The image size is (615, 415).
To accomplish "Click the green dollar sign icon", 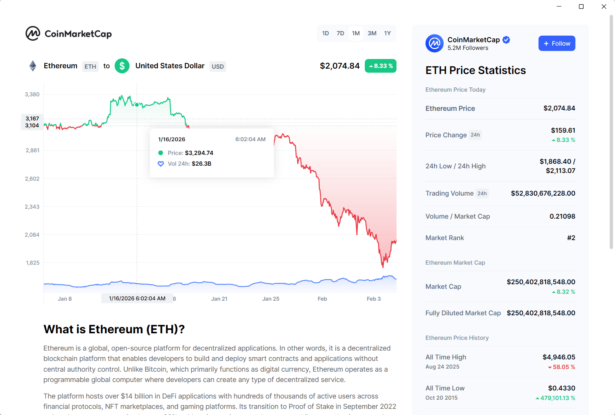I will click(122, 66).
